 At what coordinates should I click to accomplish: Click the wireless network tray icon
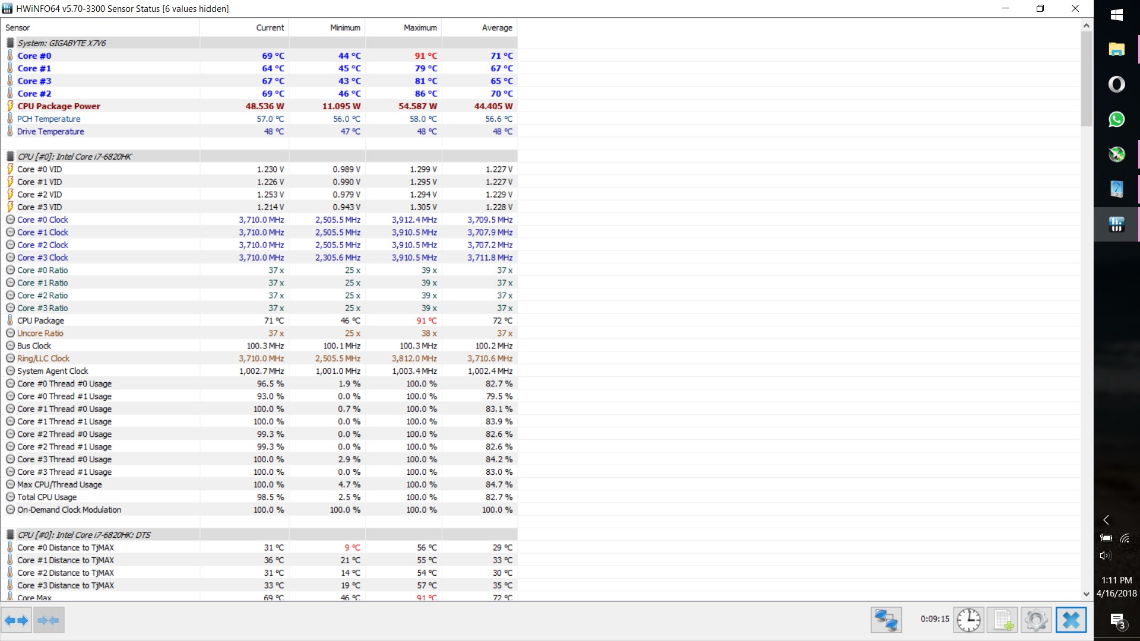point(1125,538)
